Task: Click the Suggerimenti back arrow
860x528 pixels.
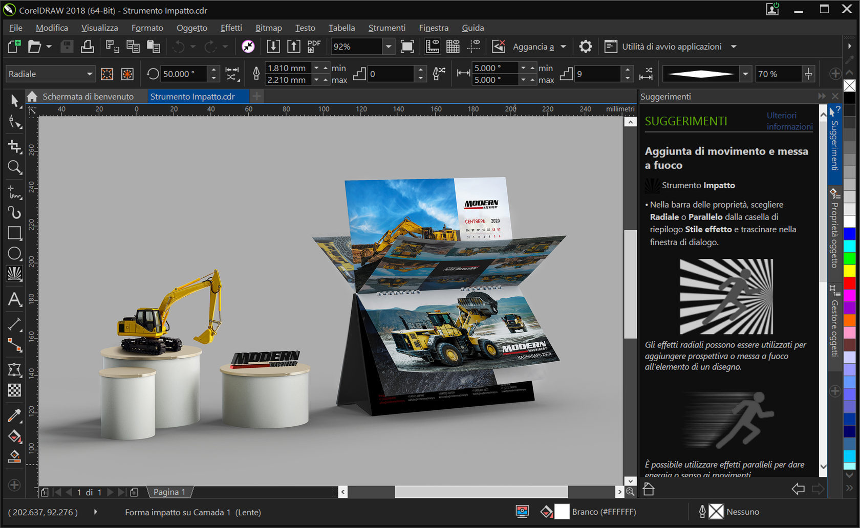Action: coord(798,489)
